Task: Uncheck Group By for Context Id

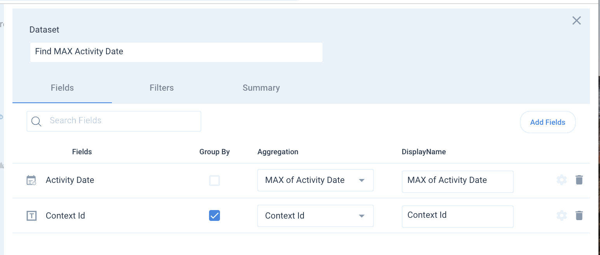Action: pos(215,215)
